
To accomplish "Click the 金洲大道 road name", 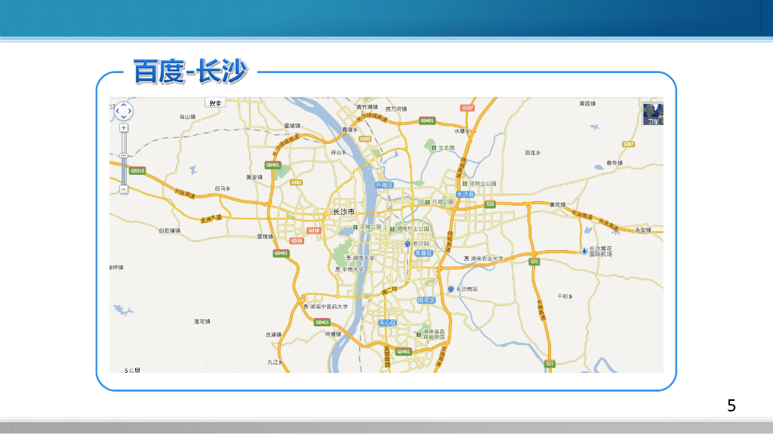I will pyautogui.click(x=211, y=219).
